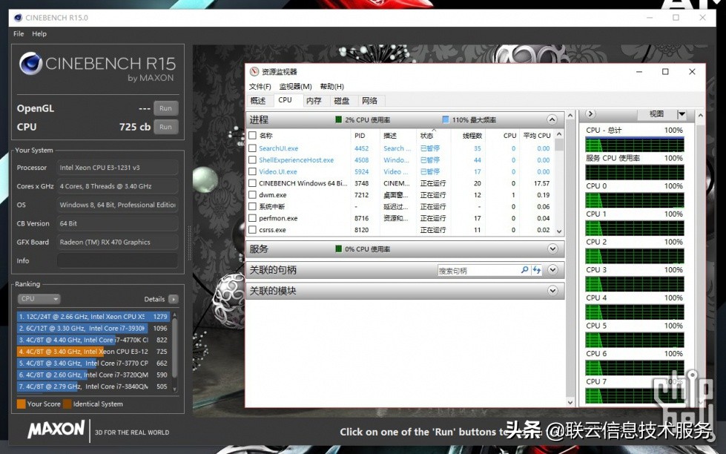
Task: Toggle the select-all checkbox beside 名称 header
Action: click(252, 136)
